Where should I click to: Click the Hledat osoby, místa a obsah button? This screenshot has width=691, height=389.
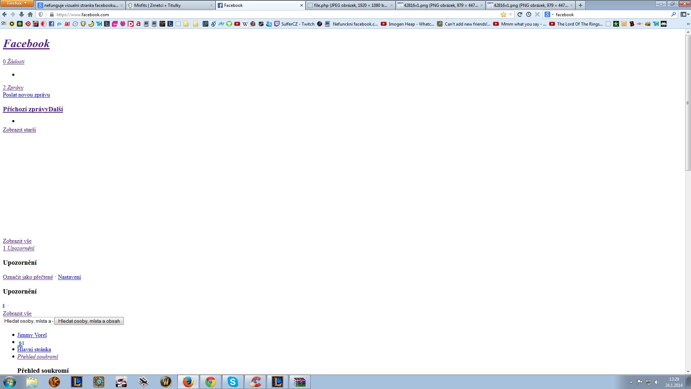click(89, 321)
